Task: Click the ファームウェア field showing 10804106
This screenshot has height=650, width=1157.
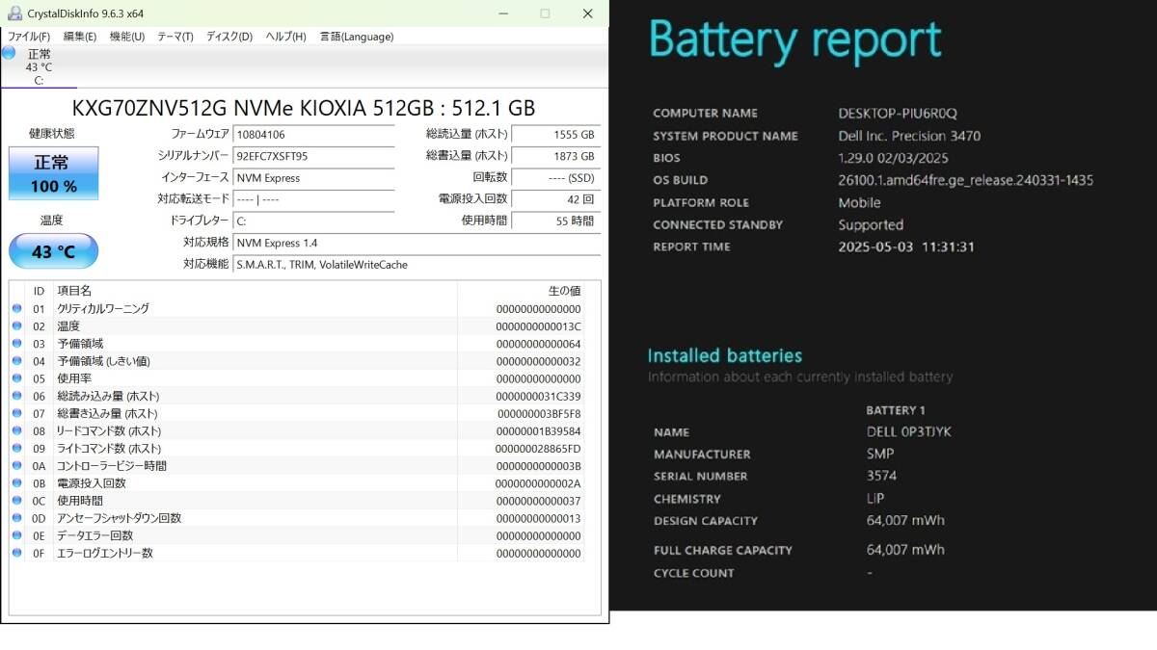Action: pyautogui.click(x=313, y=135)
